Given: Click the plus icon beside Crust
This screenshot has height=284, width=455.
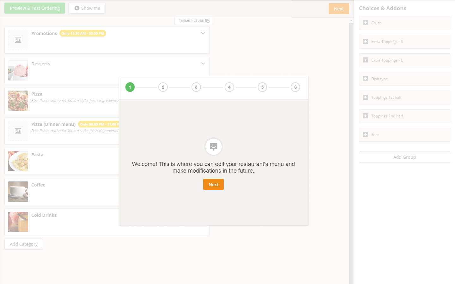Looking at the screenshot, I should point(366,23).
